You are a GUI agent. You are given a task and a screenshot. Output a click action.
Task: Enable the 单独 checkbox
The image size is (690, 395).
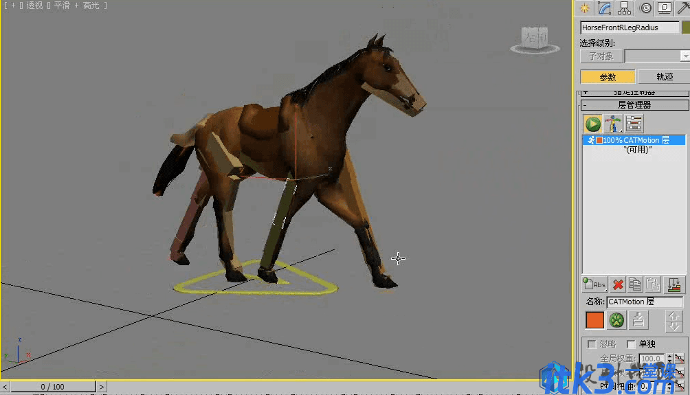click(x=631, y=344)
